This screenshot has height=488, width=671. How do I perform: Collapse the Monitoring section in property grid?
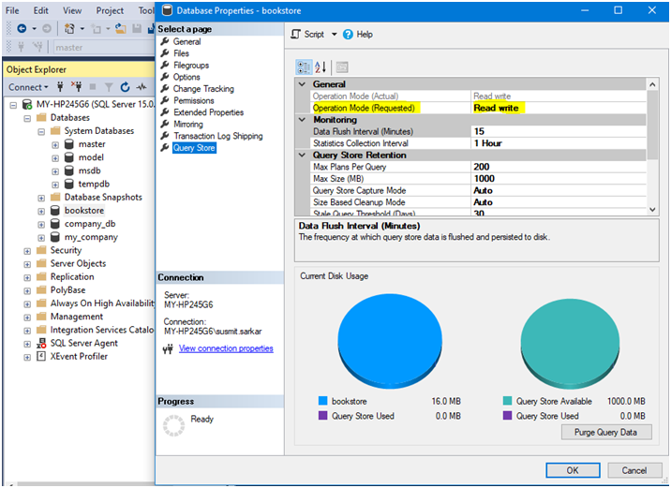pyautogui.click(x=302, y=120)
